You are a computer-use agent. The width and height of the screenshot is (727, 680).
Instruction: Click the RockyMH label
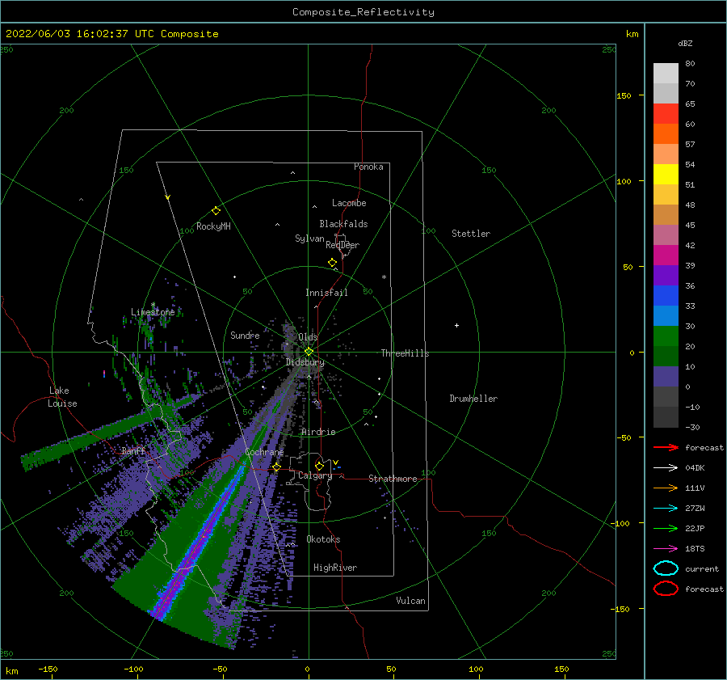coord(213,226)
